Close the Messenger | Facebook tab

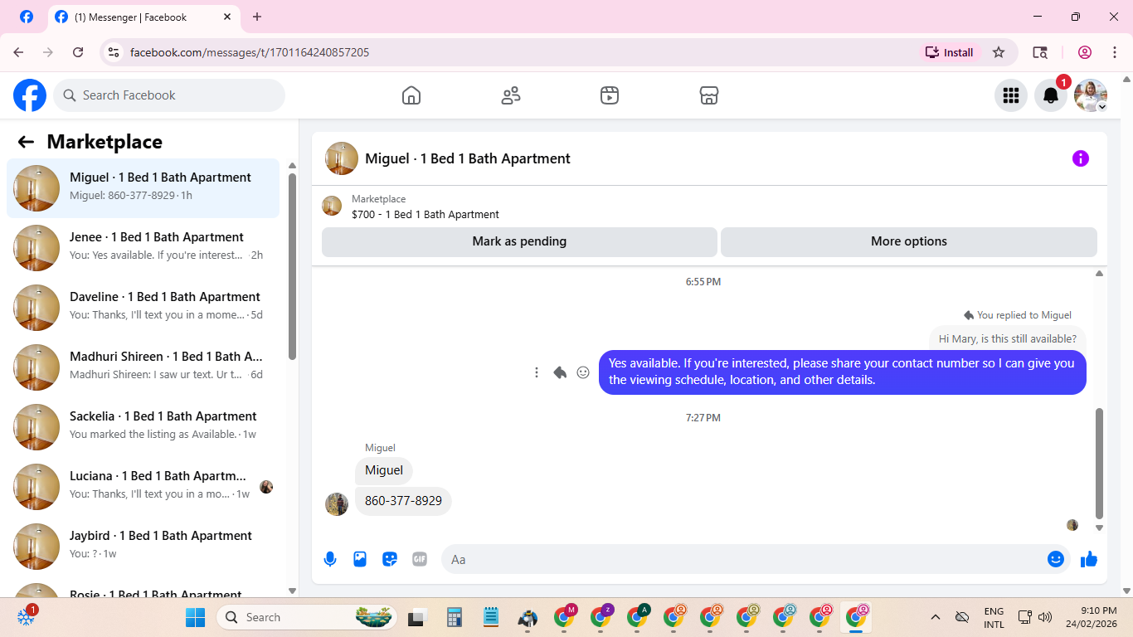228,17
